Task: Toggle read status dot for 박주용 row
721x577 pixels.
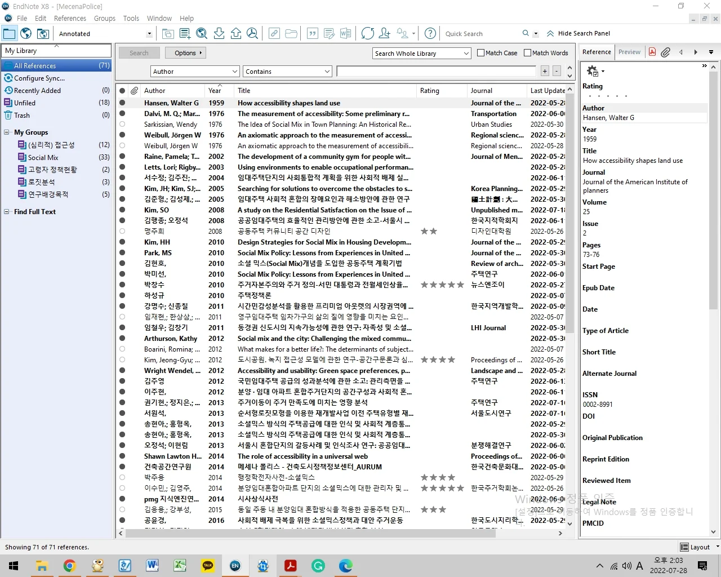Action: point(122,477)
